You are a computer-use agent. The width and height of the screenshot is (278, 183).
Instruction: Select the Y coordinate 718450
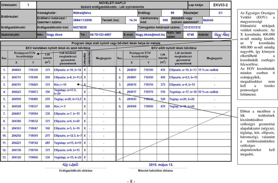click(x=148, y=77)
